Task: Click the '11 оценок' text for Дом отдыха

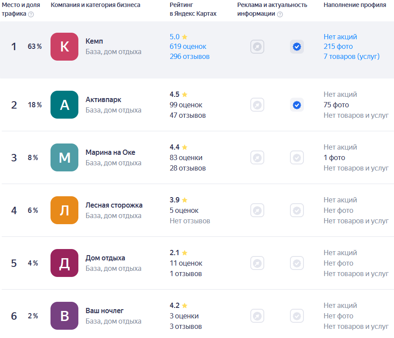Action: coord(186,263)
